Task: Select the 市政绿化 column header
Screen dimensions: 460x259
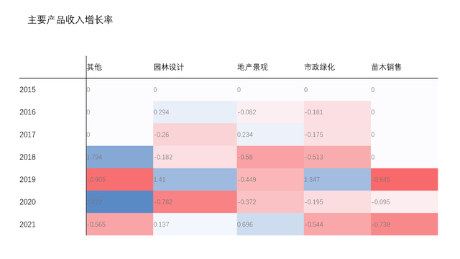Action: tap(319, 67)
